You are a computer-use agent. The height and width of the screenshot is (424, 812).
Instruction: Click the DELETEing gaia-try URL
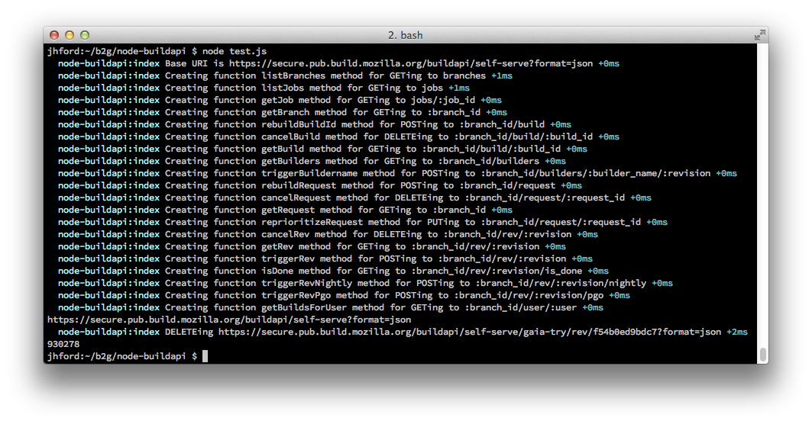[470, 332]
